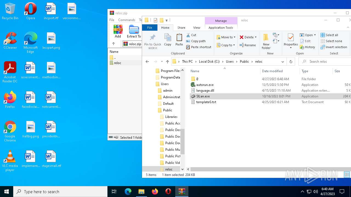Select the language.dll file
Viewport: 351px width, 197px height.
coord(205,91)
